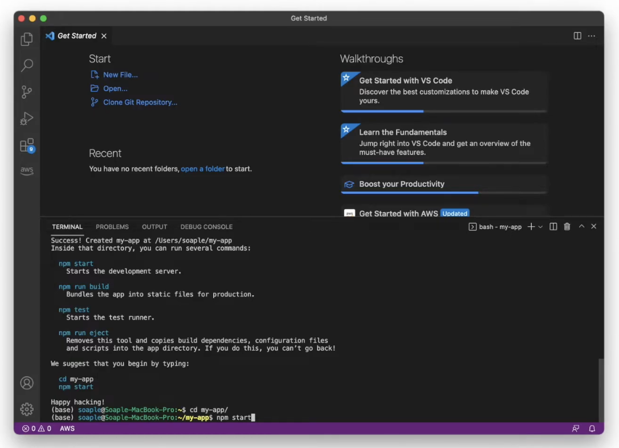Click the green macOS zoom window button
This screenshot has height=448, width=619.
tap(43, 18)
